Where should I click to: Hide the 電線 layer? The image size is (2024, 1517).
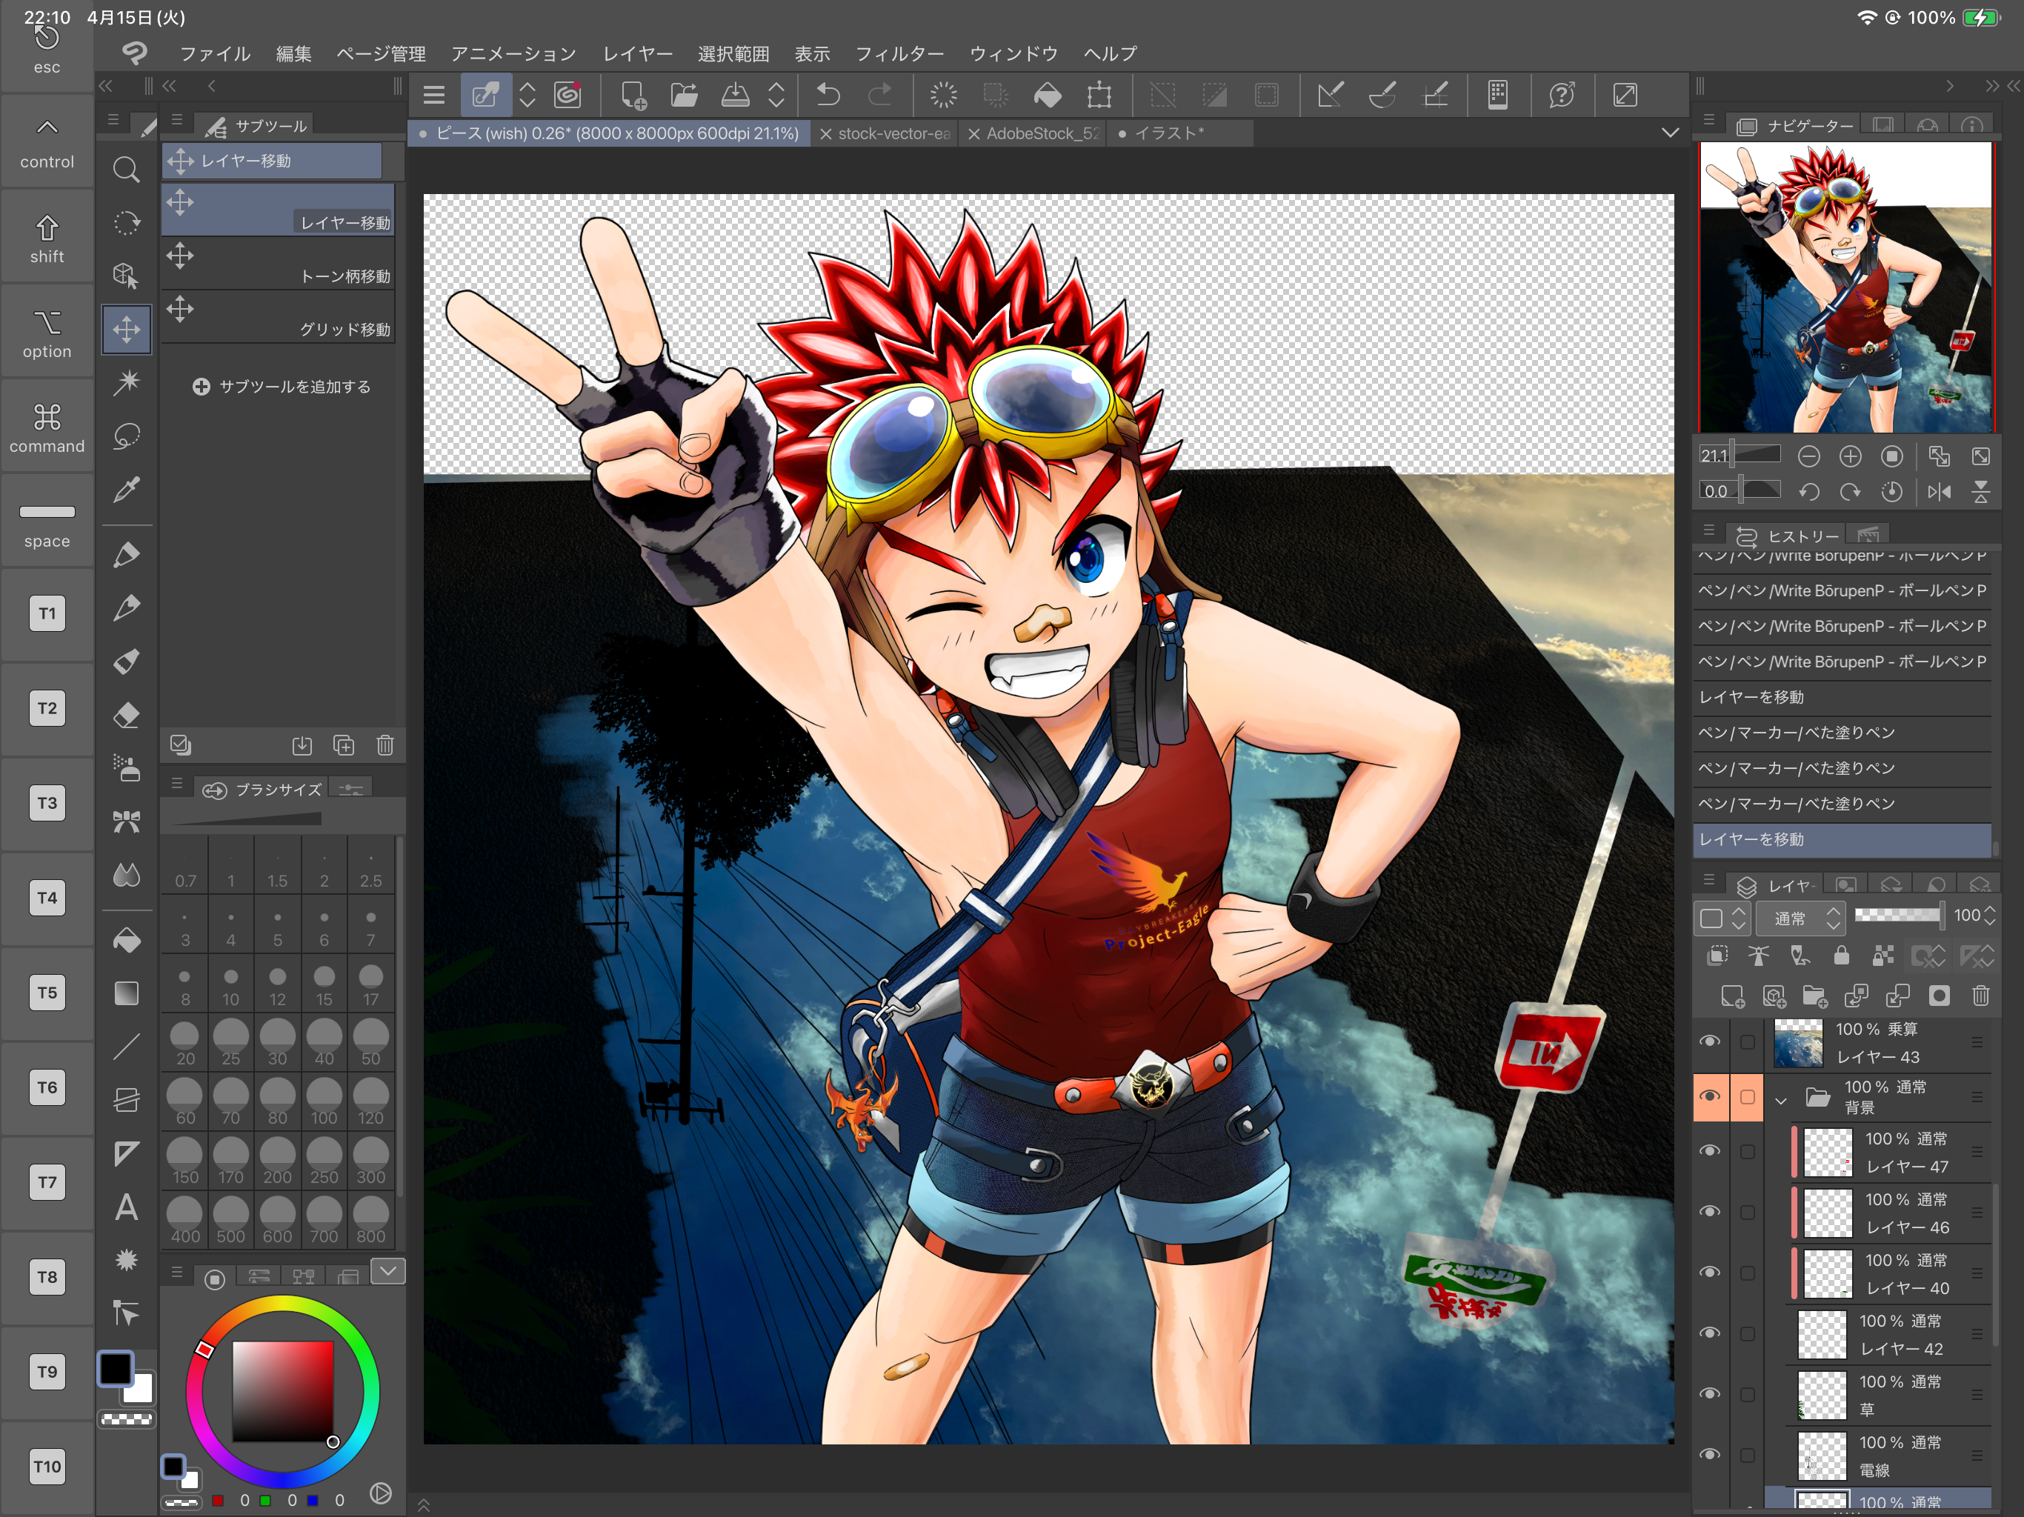(1709, 1455)
